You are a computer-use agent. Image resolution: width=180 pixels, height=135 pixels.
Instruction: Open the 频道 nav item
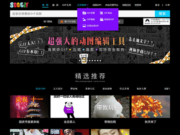tap(55, 5)
